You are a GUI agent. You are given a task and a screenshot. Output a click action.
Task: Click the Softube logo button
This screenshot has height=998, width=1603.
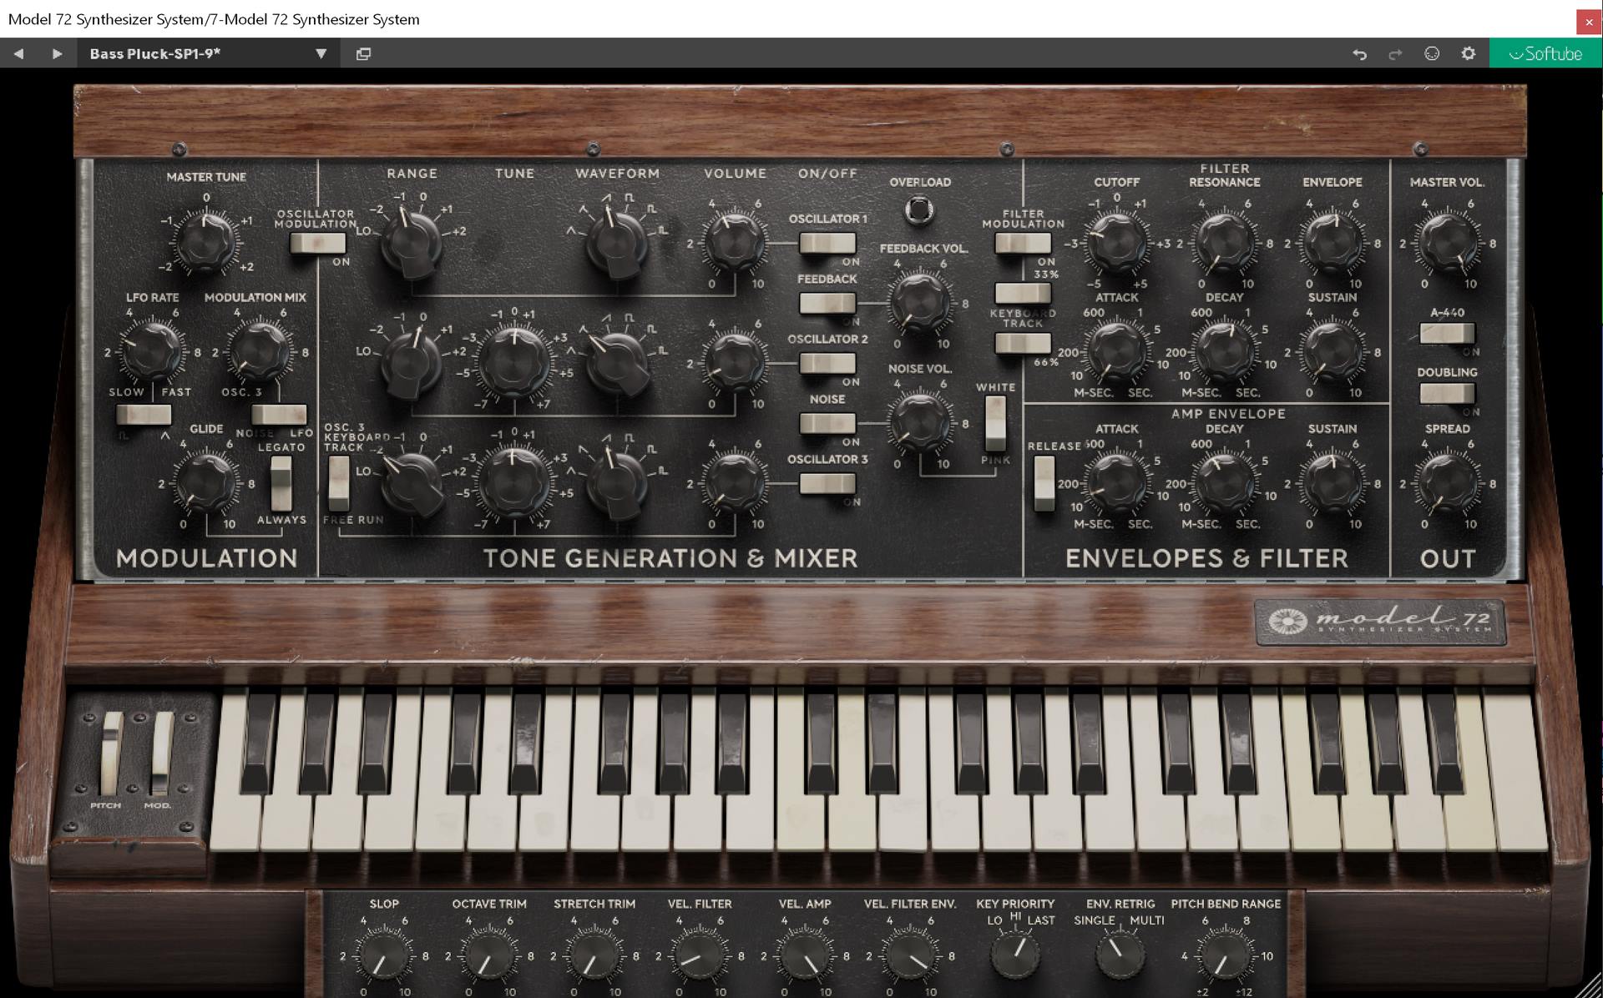click(1545, 53)
